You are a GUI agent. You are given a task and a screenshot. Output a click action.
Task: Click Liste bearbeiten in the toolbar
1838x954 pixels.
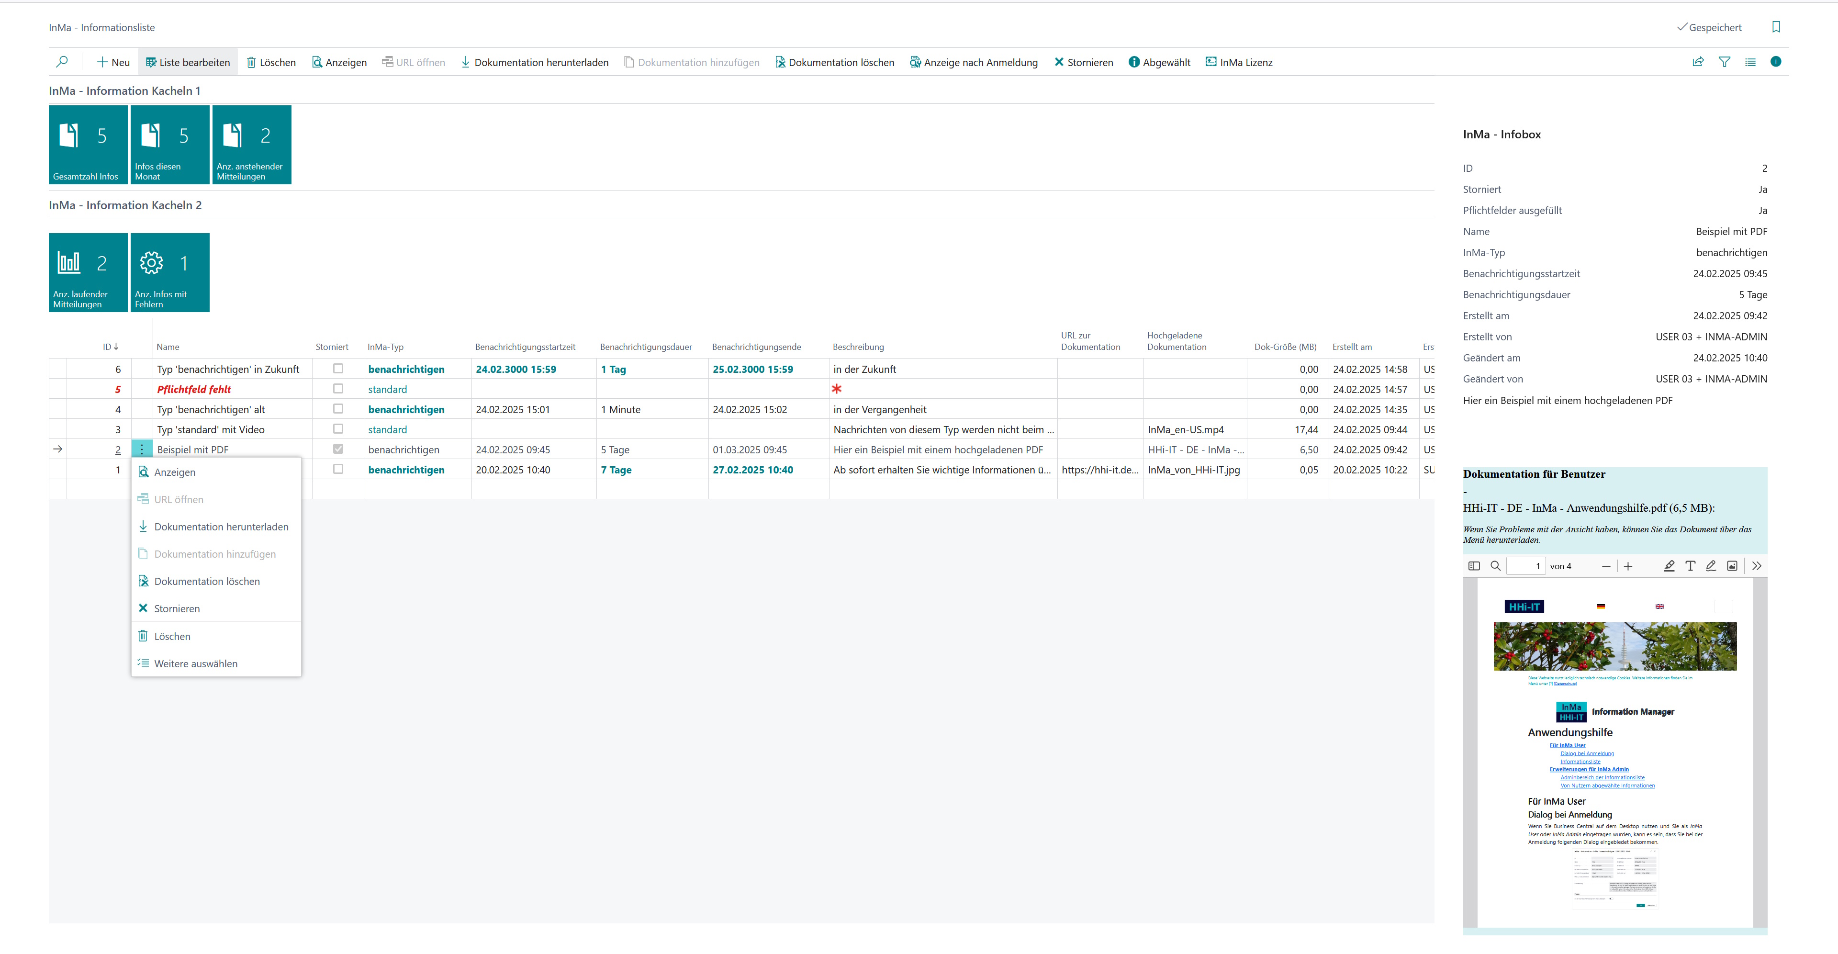(x=188, y=62)
